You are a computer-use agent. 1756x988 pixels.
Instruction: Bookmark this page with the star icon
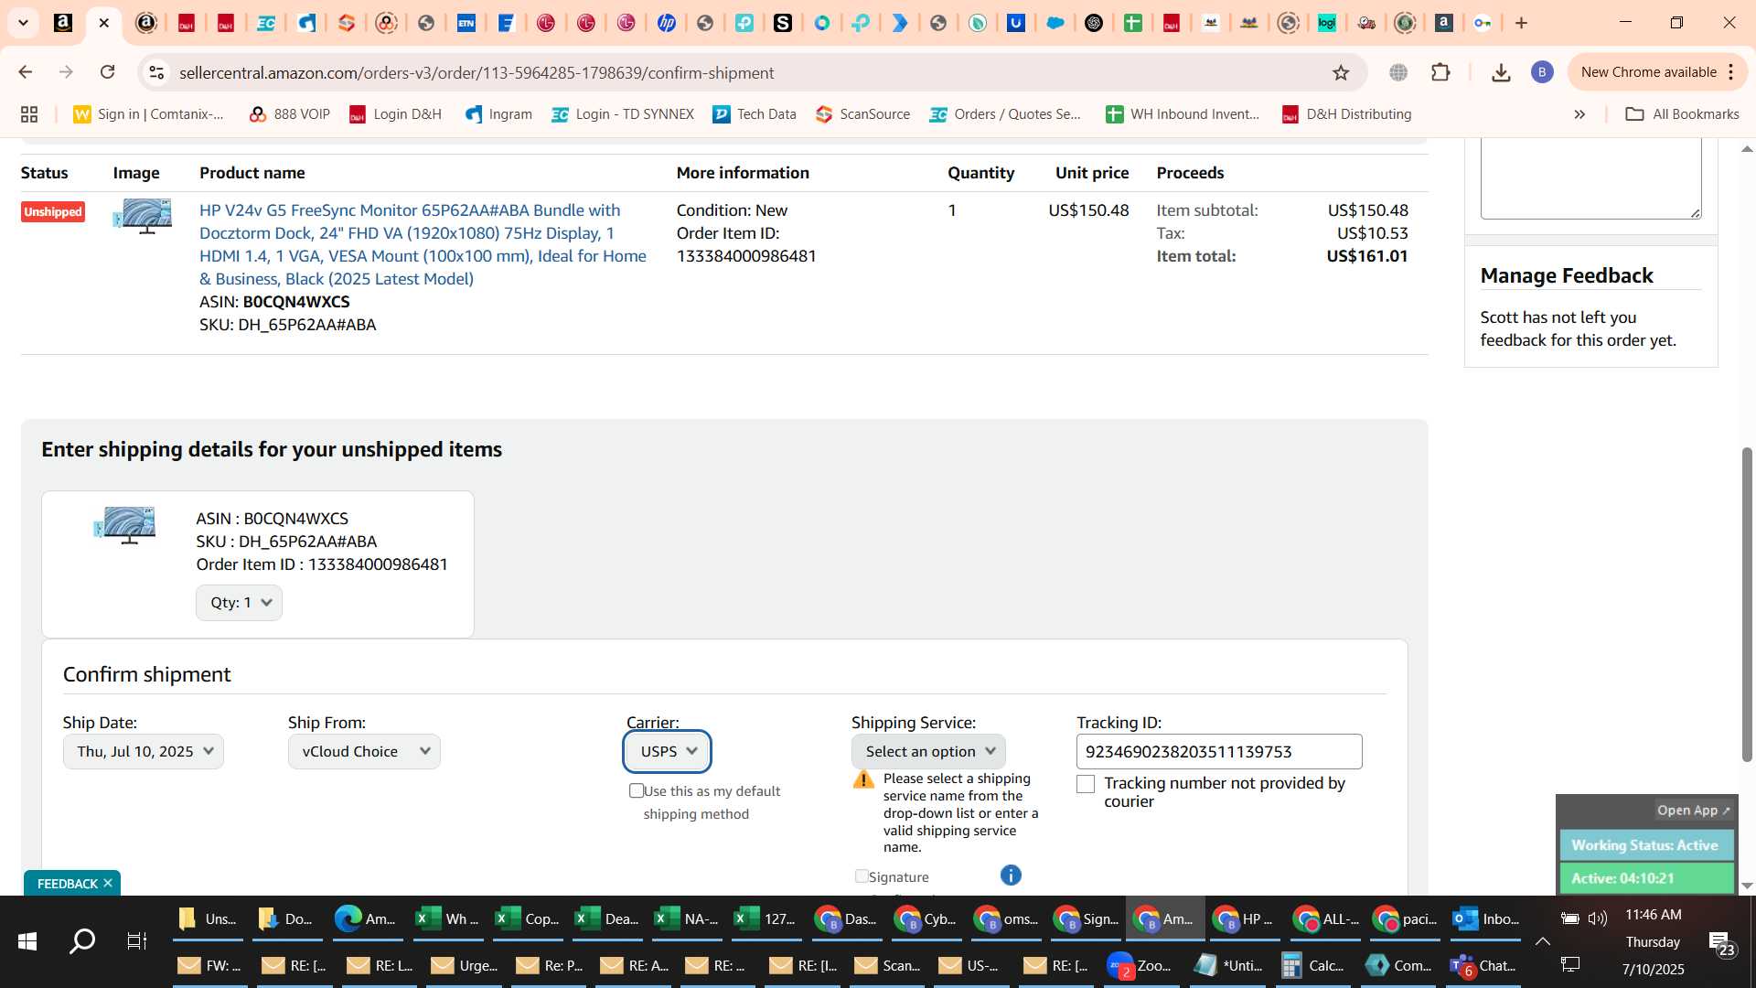tap(1341, 72)
